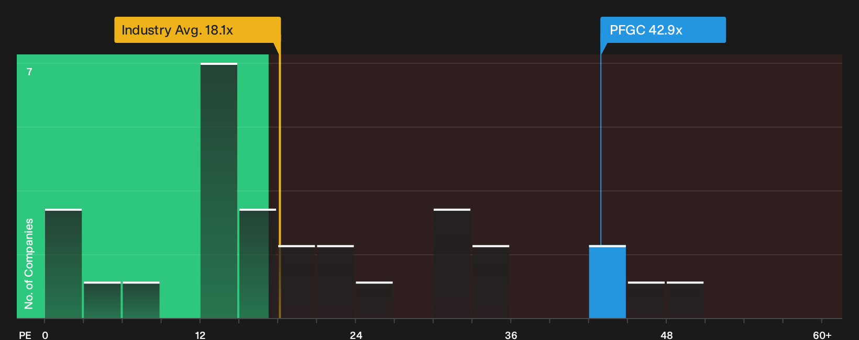The width and height of the screenshot is (859, 340).
Task: Click the first histogram bar at PE 0
Action: [63, 264]
